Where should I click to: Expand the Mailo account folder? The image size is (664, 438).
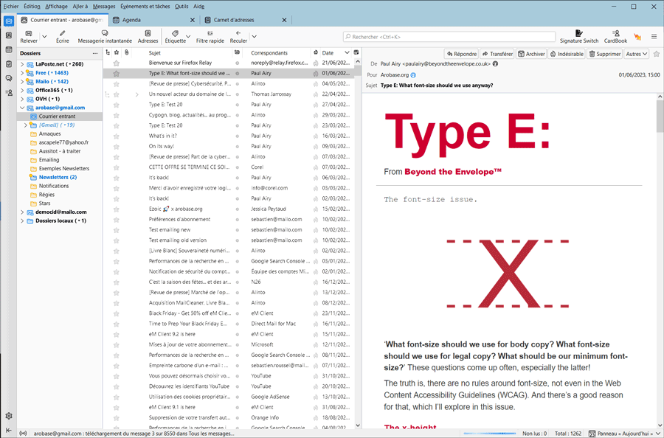click(22, 82)
